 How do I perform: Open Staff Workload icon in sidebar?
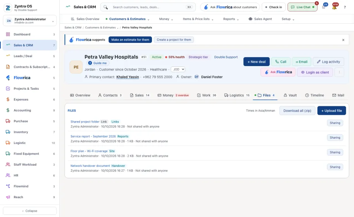click(x=8, y=165)
